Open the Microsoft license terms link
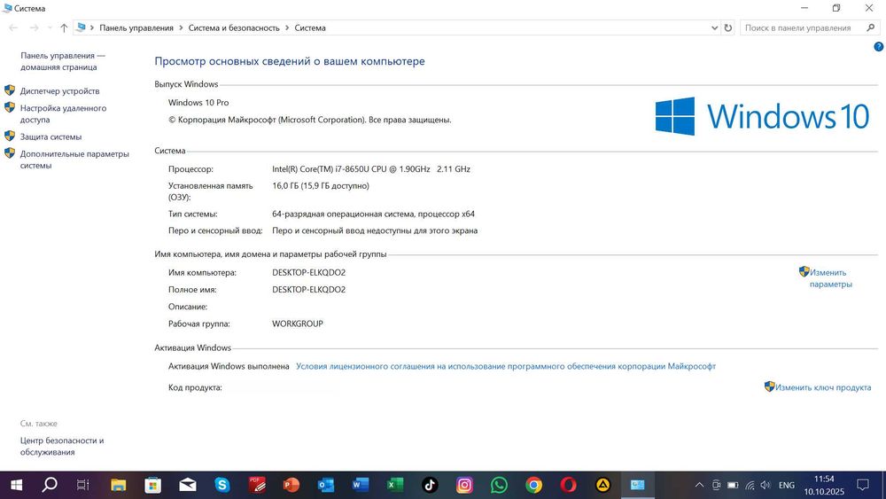Screen dimensions: 886x499 (x=506, y=366)
